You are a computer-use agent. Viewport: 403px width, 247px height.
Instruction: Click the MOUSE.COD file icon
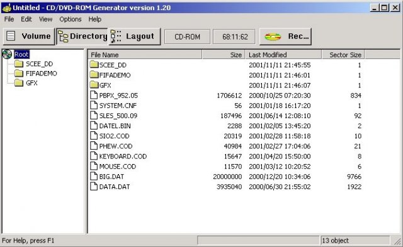click(94, 166)
